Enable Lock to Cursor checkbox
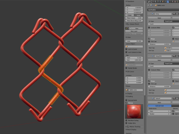The height and width of the screenshot is (134, 179). point(126,49)
